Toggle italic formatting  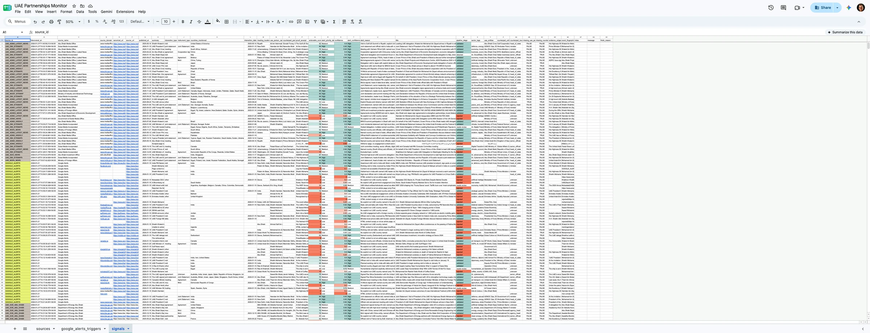[x=191, y=22]
